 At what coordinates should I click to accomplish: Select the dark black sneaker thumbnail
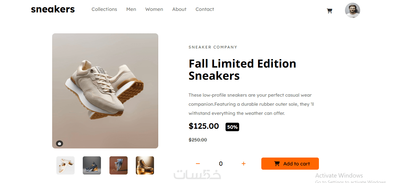click(x=92, y=165)
